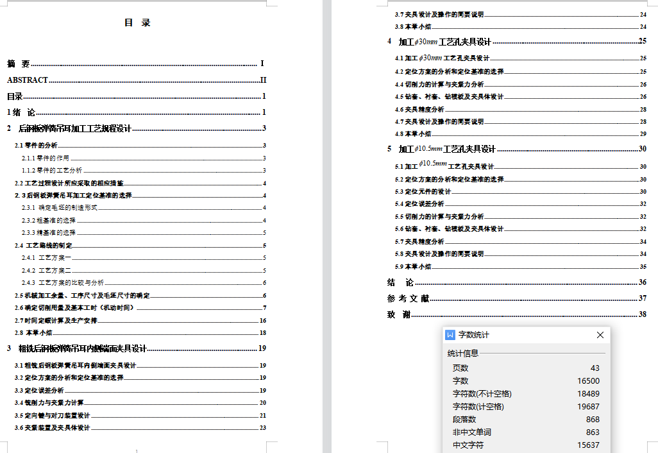Screen dimensions: 658x453
Task: Click the 3.7 夹具设计及操作的简要说明 entry
Action: (x=520, y=14)
